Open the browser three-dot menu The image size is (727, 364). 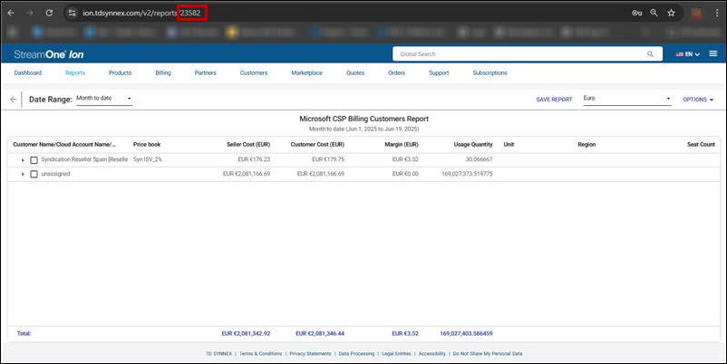pyautogui.click(x=717, y=13)
